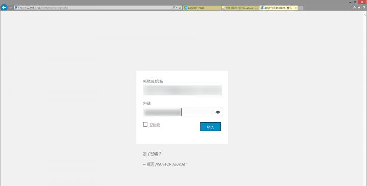The height and width of the screenshot is (186, 367).
Task: Open a new browser tab
Action: pos(301,8)
